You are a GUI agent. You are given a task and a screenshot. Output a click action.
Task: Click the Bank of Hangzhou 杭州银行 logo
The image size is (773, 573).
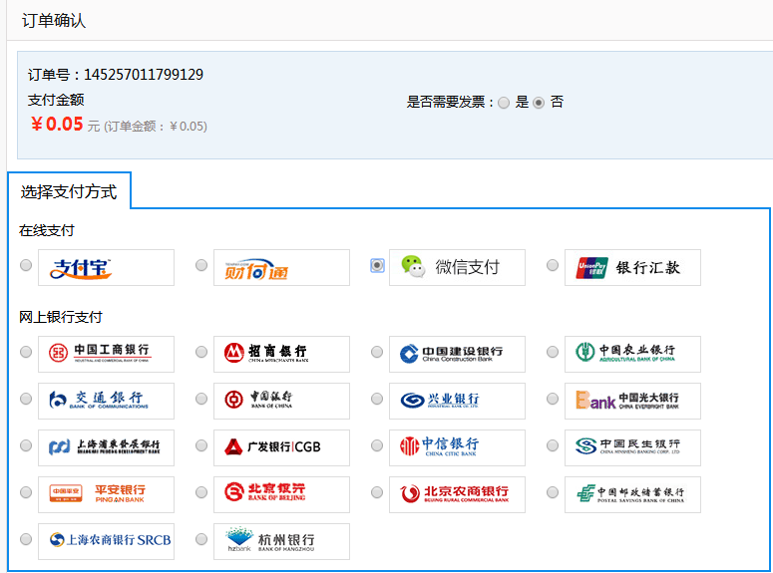tap(281, 541)
